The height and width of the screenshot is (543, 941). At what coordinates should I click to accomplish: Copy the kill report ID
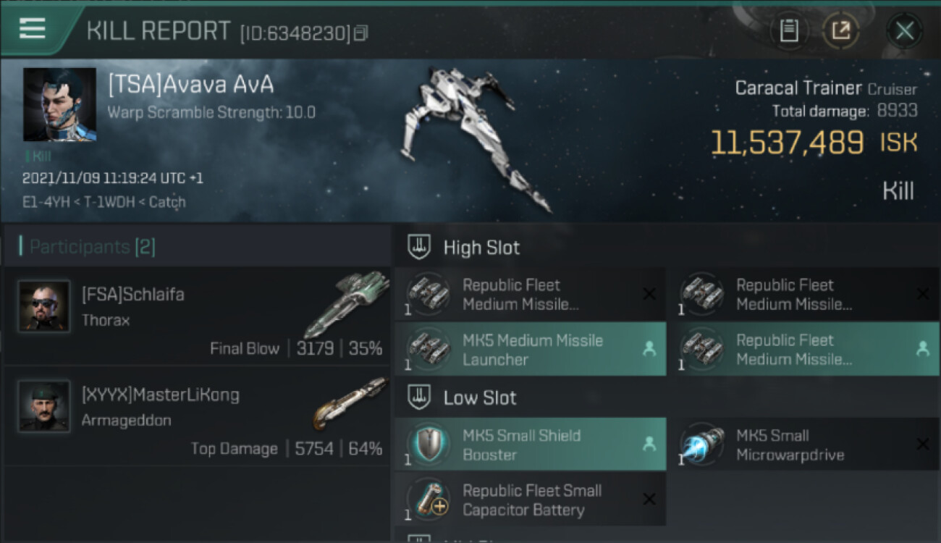click(x=360, y=33)
